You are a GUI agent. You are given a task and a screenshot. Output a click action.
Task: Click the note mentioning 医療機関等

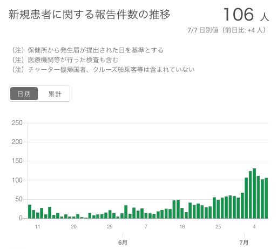click(64, 60)
